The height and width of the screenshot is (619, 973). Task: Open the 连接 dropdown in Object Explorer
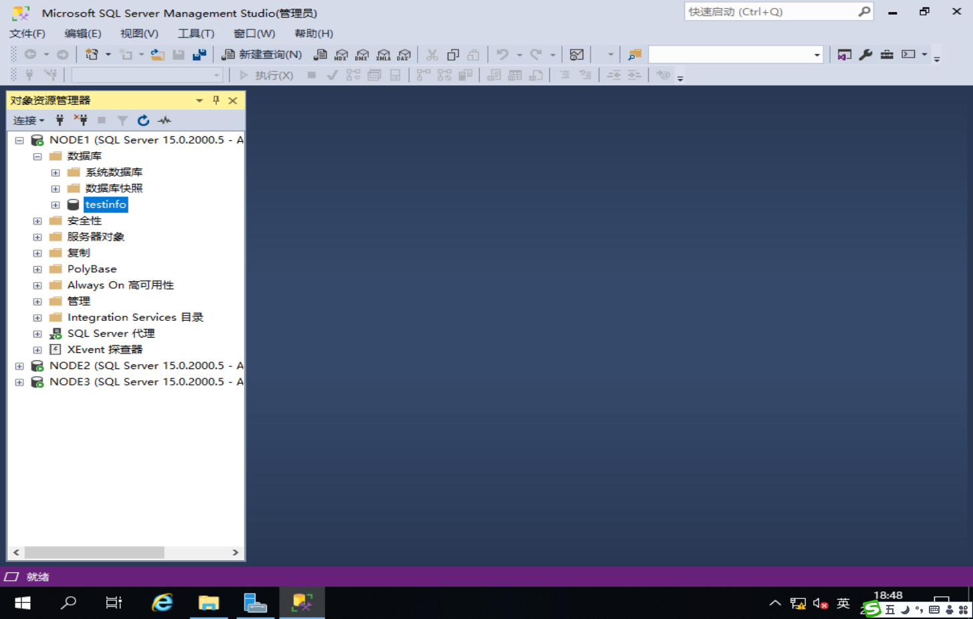point(29,120)
